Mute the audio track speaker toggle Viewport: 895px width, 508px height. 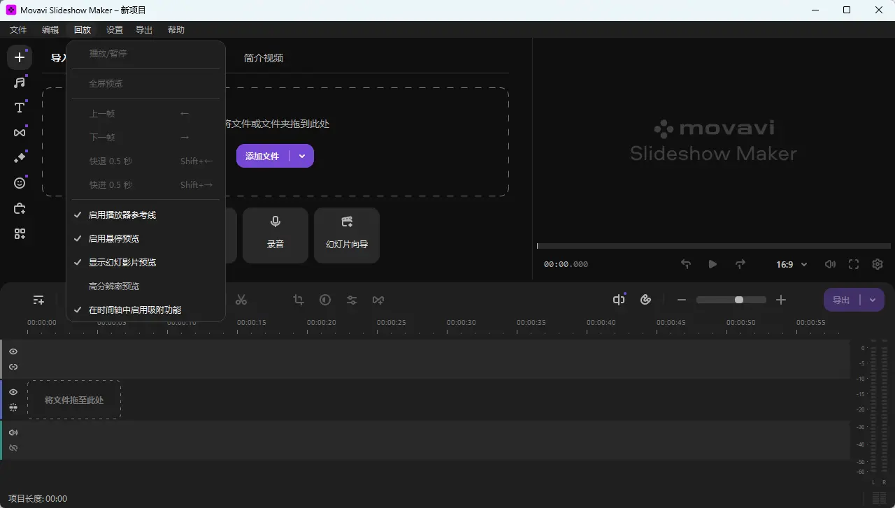coord(13,433)
